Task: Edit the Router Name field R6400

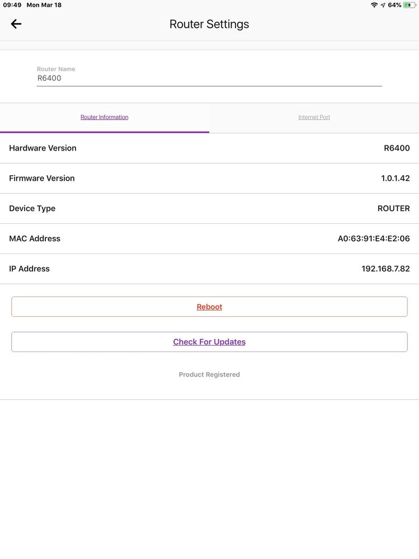Action: [x=209, y=78]
